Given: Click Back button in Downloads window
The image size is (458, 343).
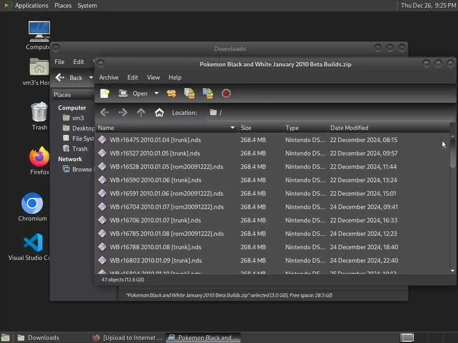Looking at the screenshot, I should pyautogui.click(x=69, y=78).
